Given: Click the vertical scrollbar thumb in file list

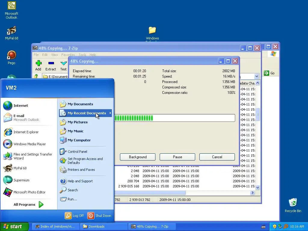Looking at the screenshot, I should pyautogui.click(x=257, y=114).
